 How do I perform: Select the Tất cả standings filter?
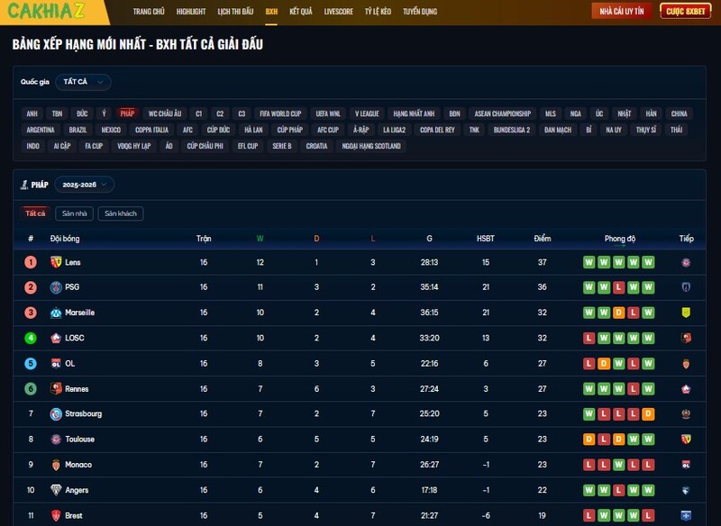[x=35, y=213]
